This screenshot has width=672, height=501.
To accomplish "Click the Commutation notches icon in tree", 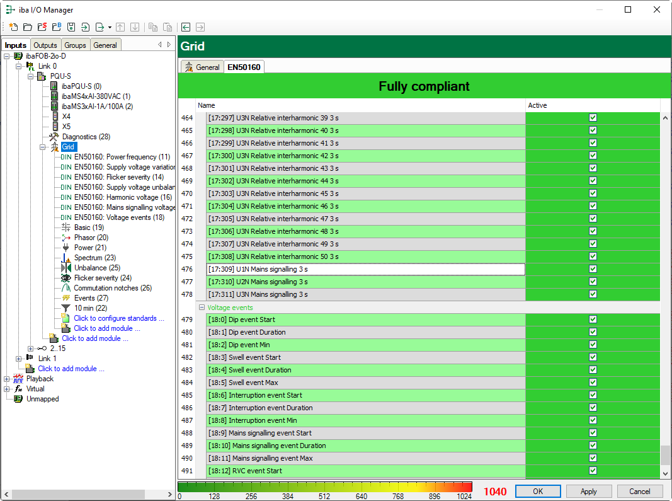I will point(65,288).
